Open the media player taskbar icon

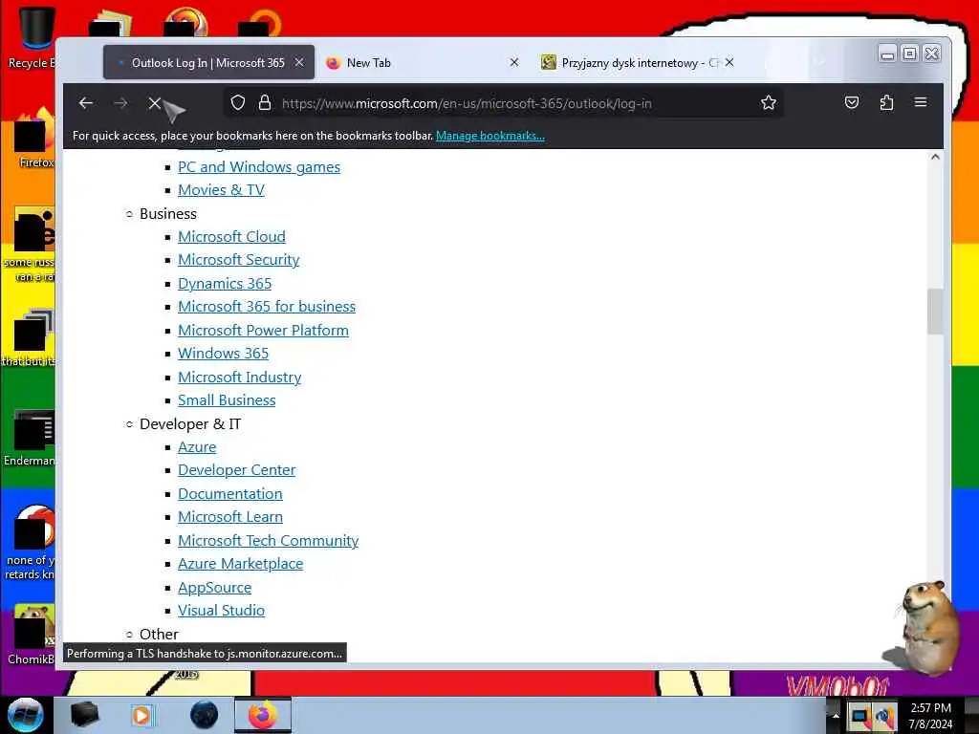[x=142, y=715]
